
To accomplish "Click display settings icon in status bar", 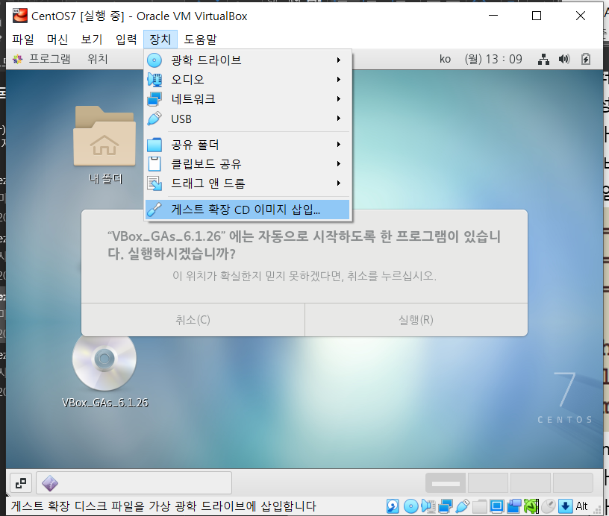I will tap(496, 506).
